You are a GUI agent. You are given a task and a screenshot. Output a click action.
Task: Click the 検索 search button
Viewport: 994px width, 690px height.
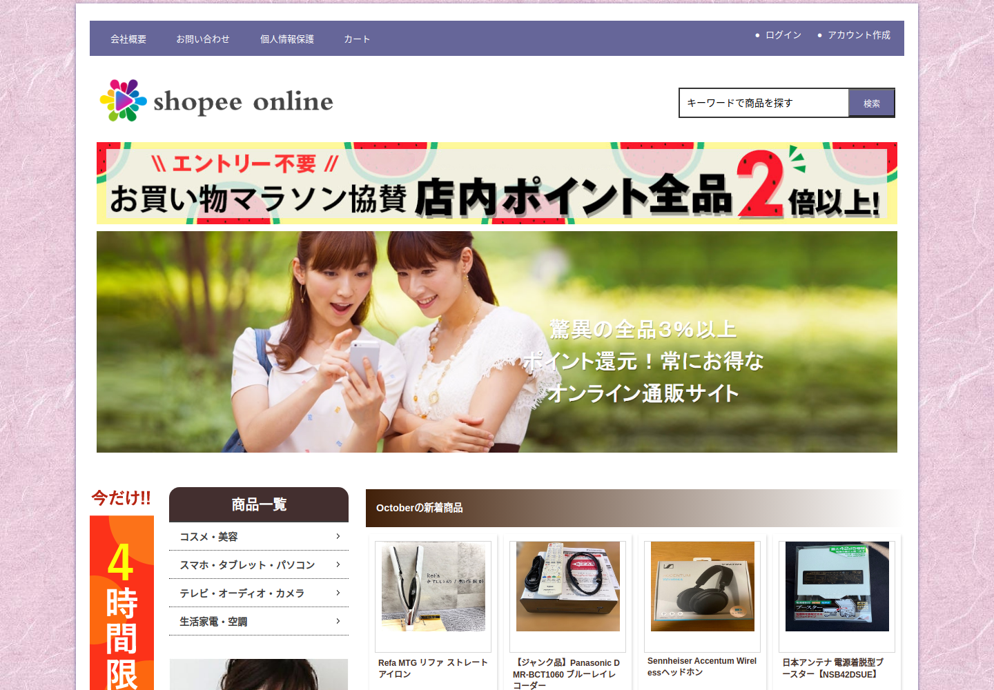pos(871,103)
